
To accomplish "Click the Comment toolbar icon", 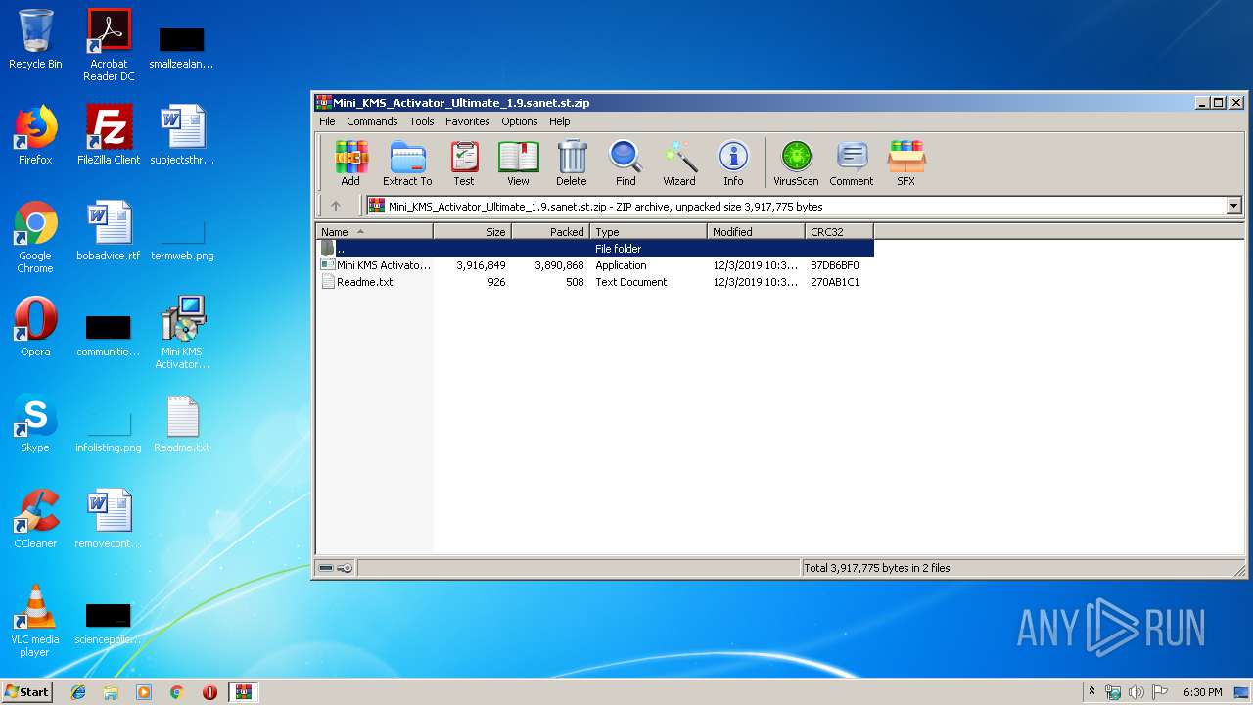I will (852, 163).
